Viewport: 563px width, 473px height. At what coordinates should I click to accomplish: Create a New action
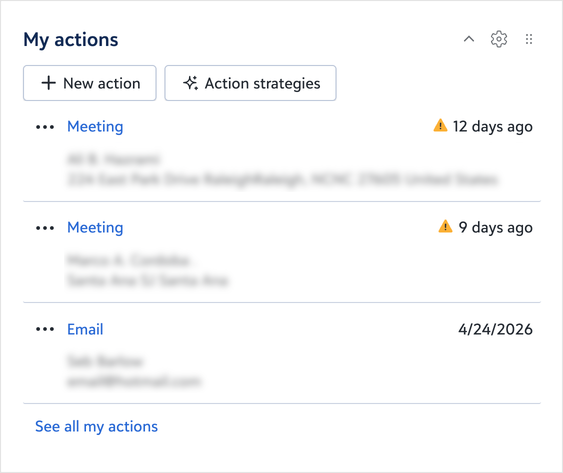pos(90,83)
